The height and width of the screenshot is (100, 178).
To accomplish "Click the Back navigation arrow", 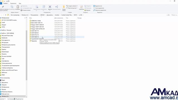I will tap(1, 15).
